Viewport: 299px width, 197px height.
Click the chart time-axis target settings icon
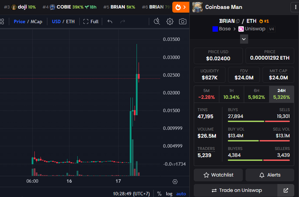pos(175,182)
